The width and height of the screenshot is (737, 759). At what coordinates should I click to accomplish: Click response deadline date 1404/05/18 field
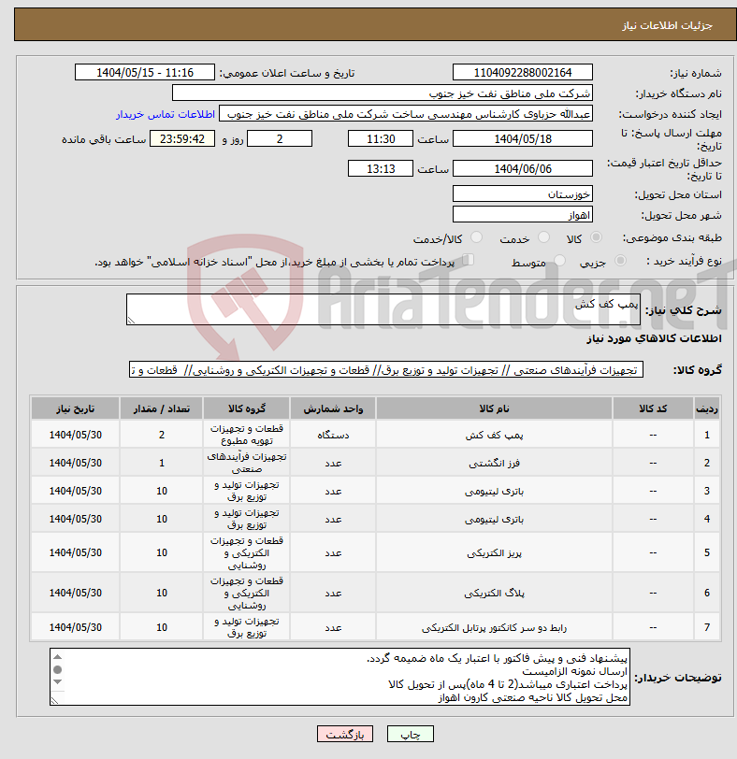[x=523, y=139]
